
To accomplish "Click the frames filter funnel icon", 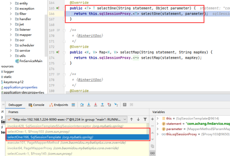I will point(145,119).
